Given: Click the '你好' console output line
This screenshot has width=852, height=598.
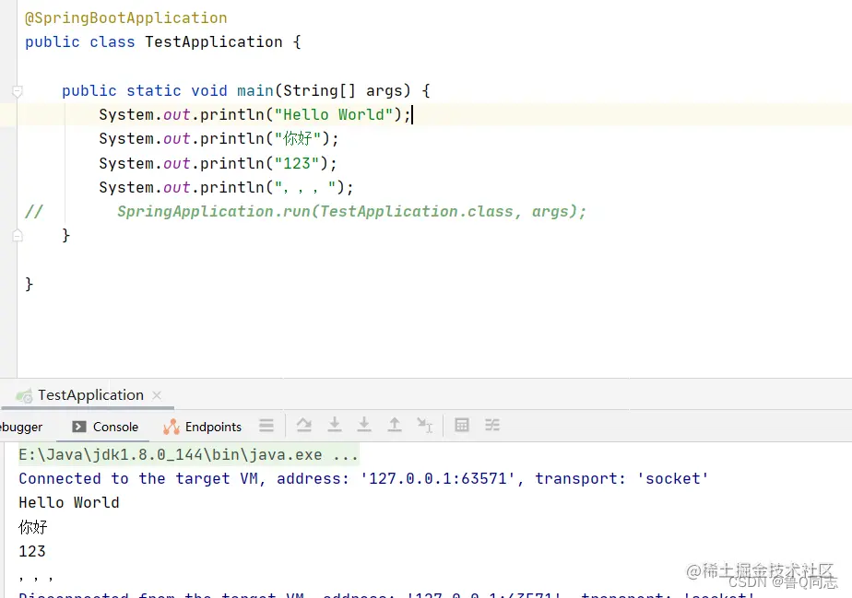Looking at the screenshot, I should coord(33,527).
